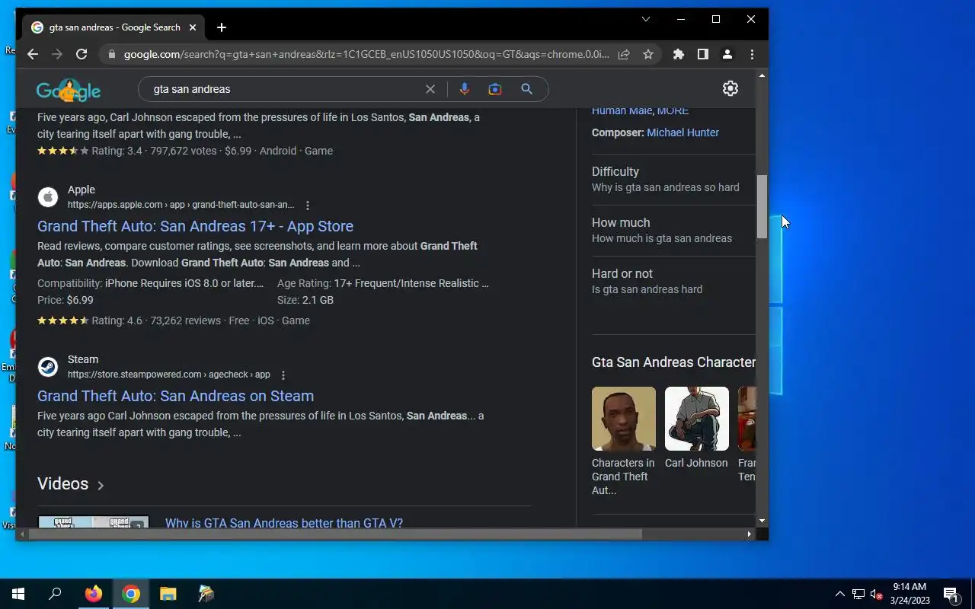Open the Windows Start menu
Viewport: 975px width, 609px height.
[18, 594]
